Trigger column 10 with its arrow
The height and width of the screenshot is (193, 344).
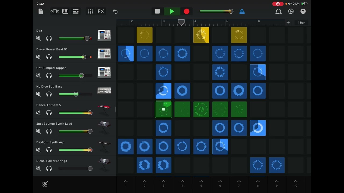pyautogui.click(x=296, y=183)
